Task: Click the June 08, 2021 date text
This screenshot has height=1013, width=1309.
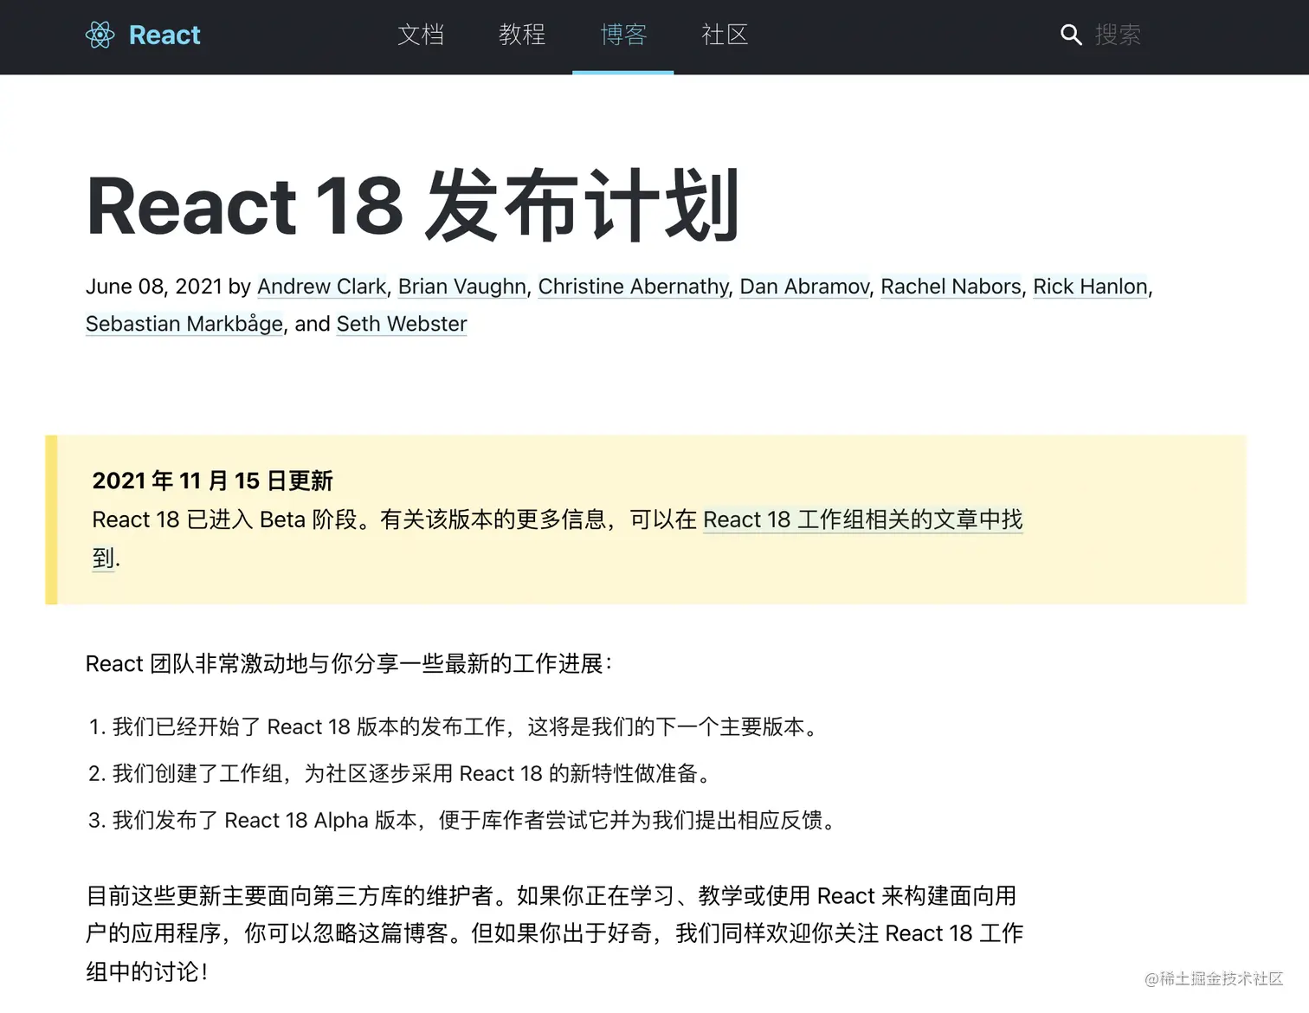Action: point(154,287)
